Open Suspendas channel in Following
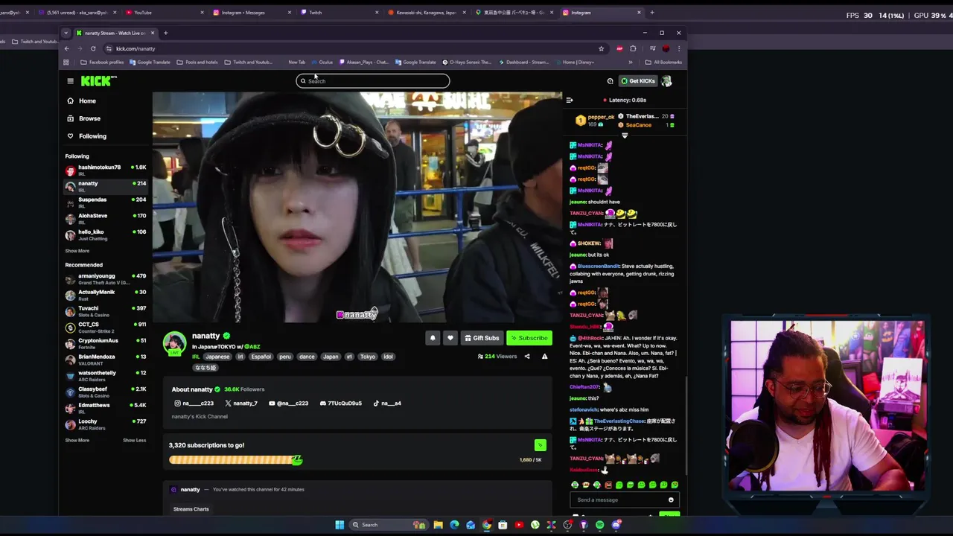This screenshot has width=953, height=536. pos(106,202)
